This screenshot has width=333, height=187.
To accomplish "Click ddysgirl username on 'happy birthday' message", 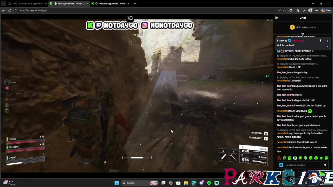I will 289,51.
